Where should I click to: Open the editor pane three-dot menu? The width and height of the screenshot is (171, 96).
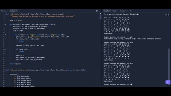coord(100,11)
